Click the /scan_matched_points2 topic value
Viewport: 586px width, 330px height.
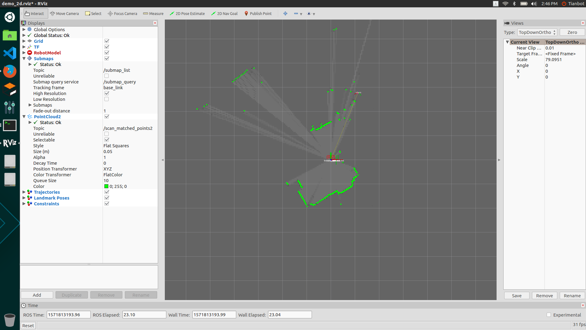tap(128, 128)
